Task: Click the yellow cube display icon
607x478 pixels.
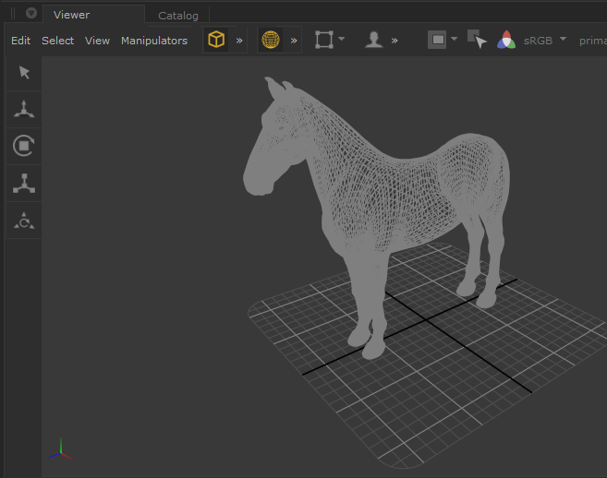Action: coord(216,40)
